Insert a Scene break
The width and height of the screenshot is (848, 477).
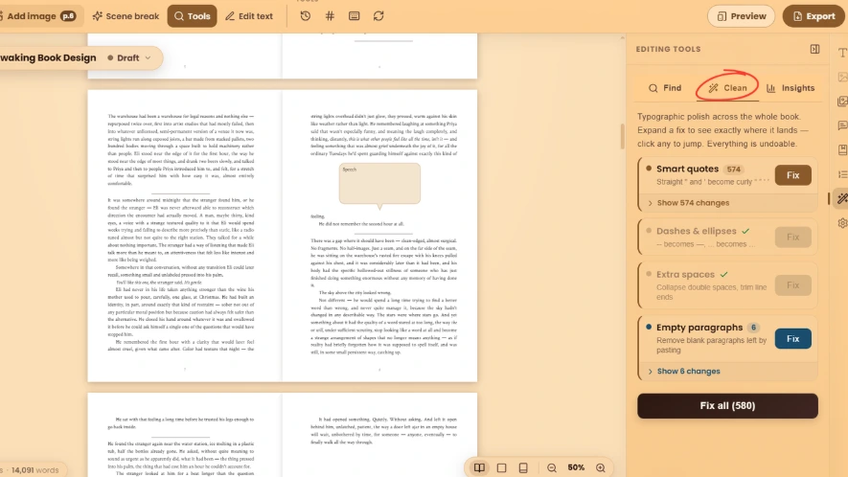pyautogui.click(x=126, y=16)
